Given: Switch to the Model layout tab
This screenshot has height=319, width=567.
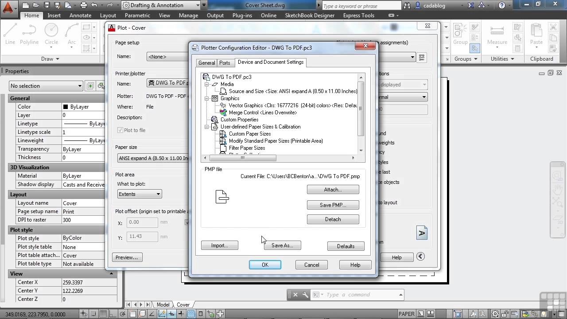Looking at the screenshot, I should (163, 305).
